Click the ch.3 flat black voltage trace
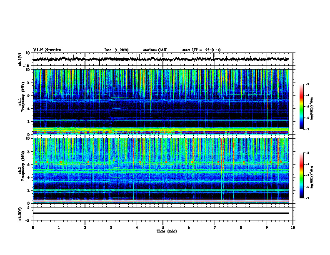This screenshot has width=330, height=255. coord(160,213)
